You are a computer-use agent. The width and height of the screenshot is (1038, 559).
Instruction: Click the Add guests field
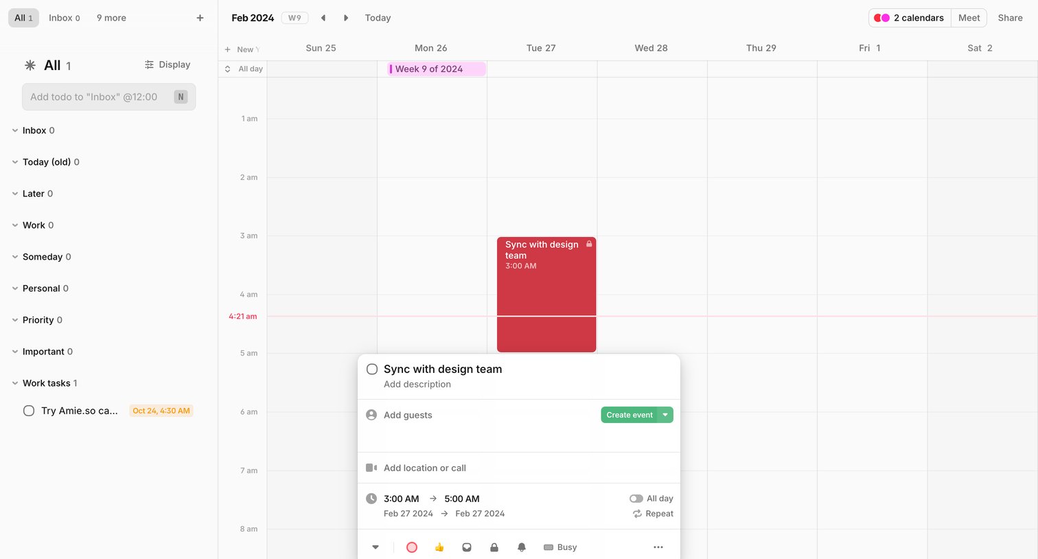[408, 415]
